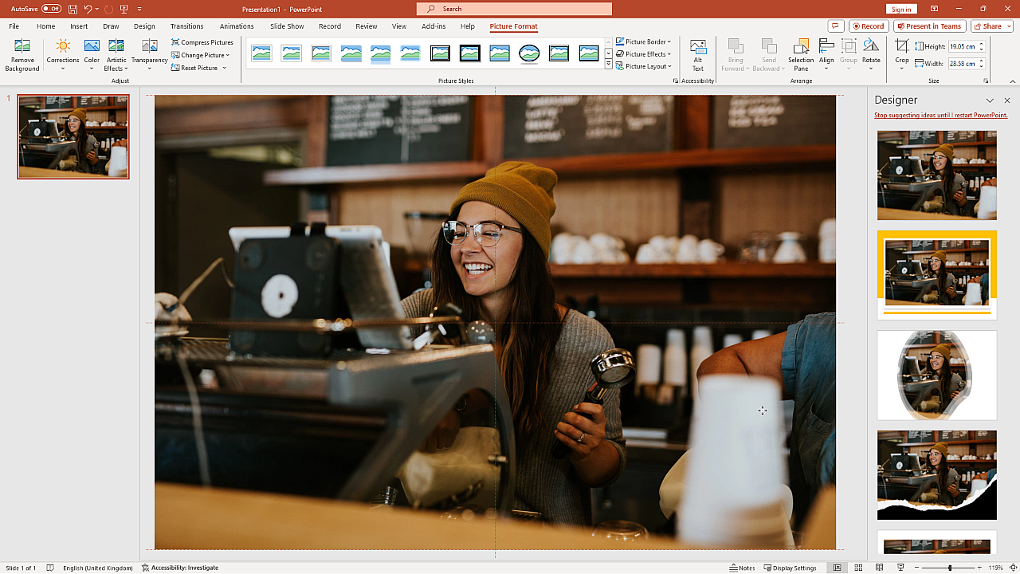Click the Sign in button
This screenshot has height=574, width=1020.
click(x=901, y=9)
